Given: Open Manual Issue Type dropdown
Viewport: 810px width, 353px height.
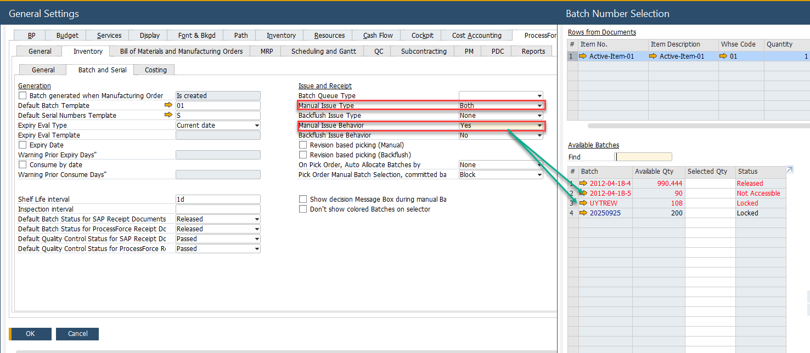Looking at the screenshot, I should tap(539, 106).
